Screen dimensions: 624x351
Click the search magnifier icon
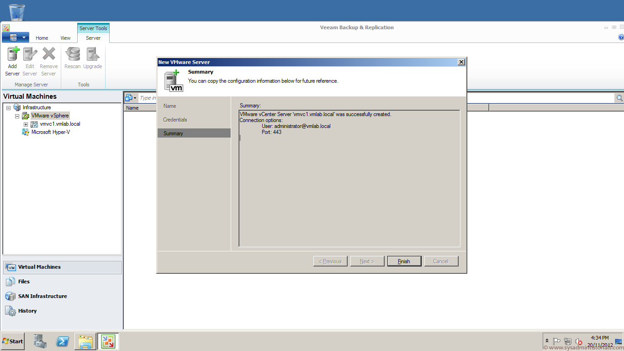tap(619, 98)
